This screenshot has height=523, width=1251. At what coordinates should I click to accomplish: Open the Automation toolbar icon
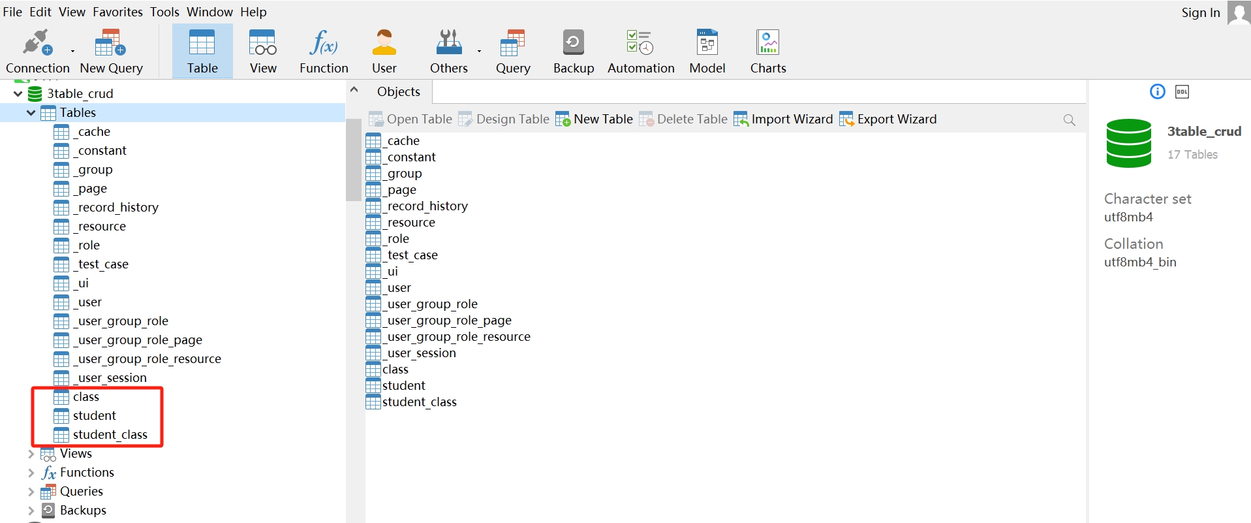point(640,43)
